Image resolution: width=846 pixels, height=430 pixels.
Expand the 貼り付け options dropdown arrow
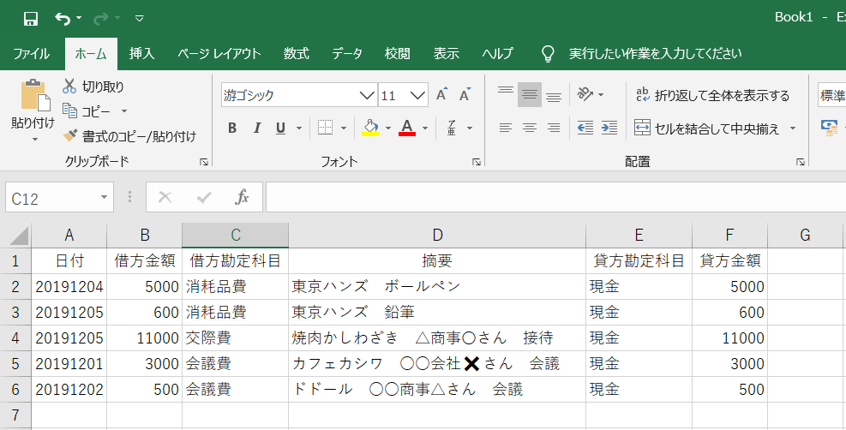(x=35, y=140)
